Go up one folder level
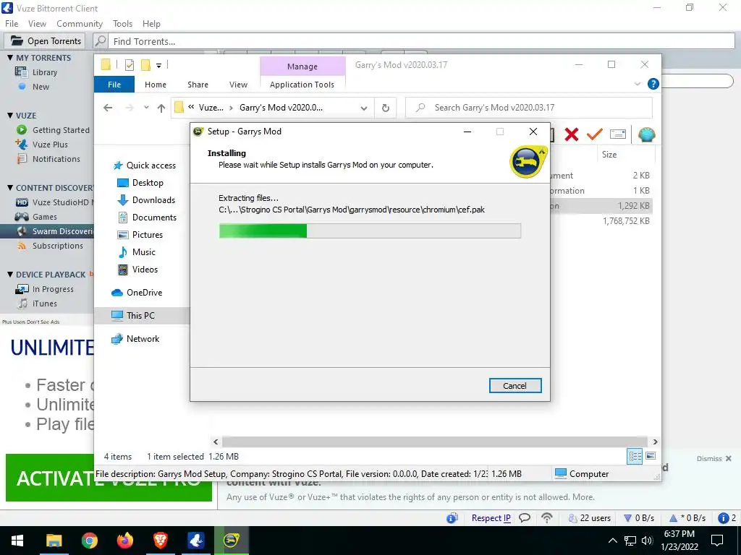Viewport: 741px width, 555px height. click(161, 108)
